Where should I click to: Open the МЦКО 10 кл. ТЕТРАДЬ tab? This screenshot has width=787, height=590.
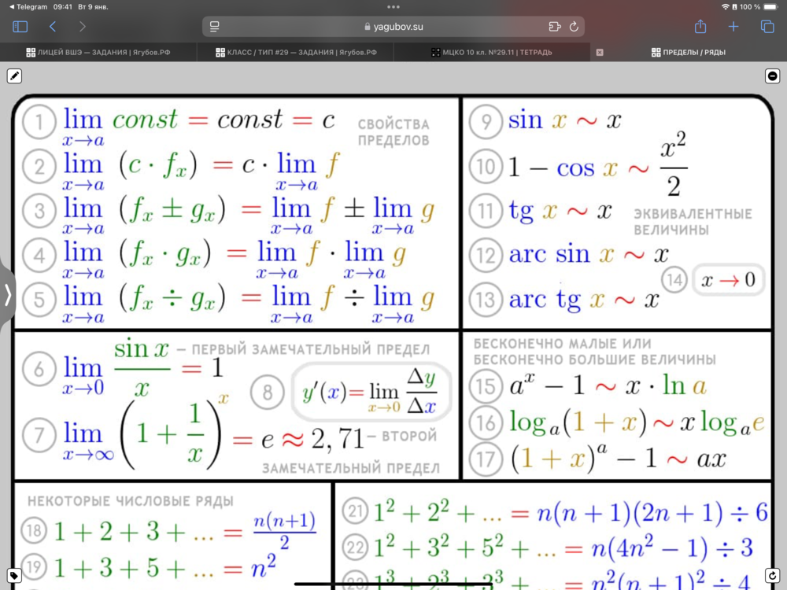(492, 53)
